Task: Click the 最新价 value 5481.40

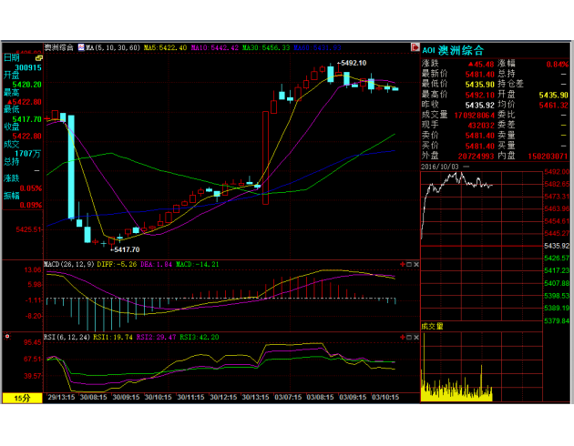Action: (x=480, y=75)
